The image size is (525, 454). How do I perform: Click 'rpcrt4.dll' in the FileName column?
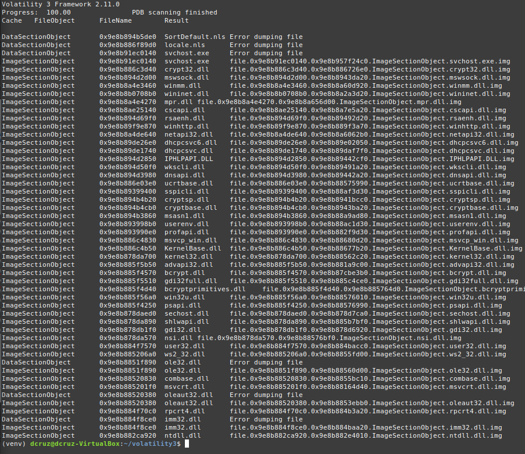pyautogui.click(x=184, y=412)
